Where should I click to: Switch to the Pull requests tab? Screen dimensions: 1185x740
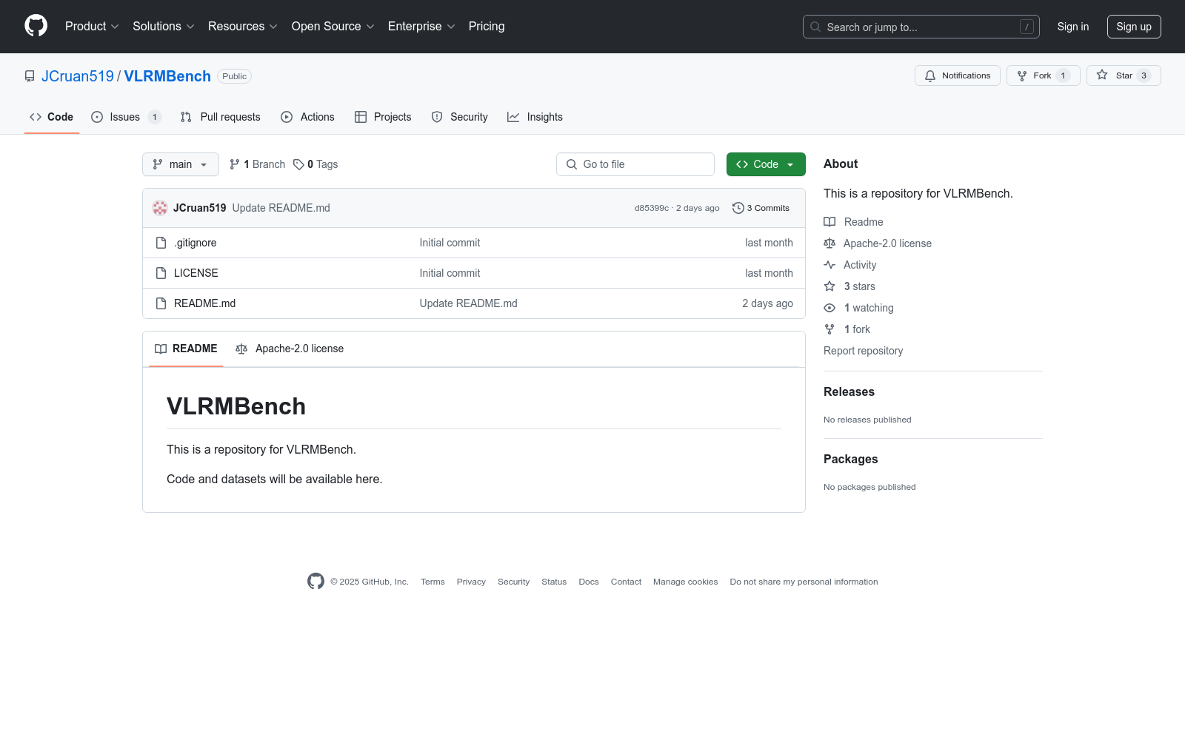pos(220,117)
